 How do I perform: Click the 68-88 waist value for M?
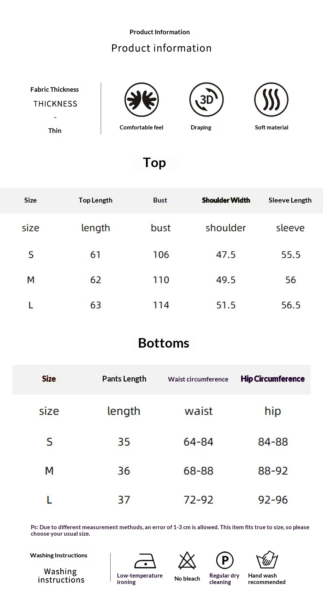tap(198, 471)
